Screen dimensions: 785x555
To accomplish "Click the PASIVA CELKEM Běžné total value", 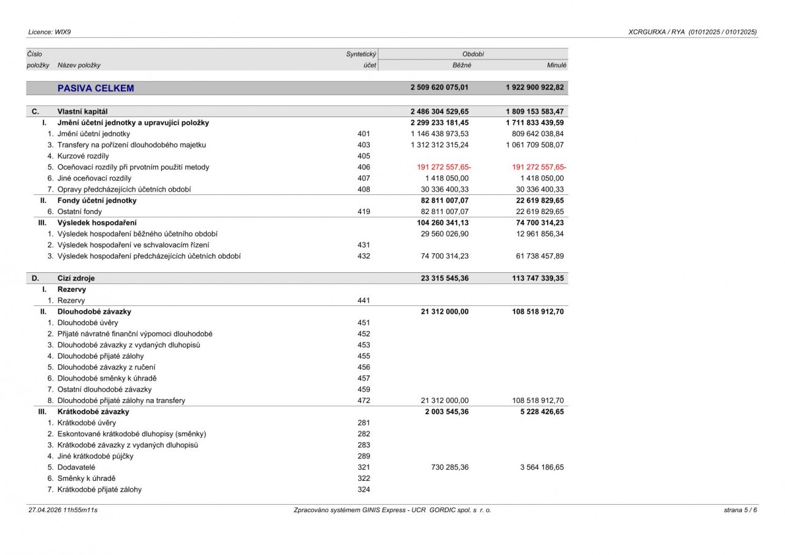I will tap(440, 88).
